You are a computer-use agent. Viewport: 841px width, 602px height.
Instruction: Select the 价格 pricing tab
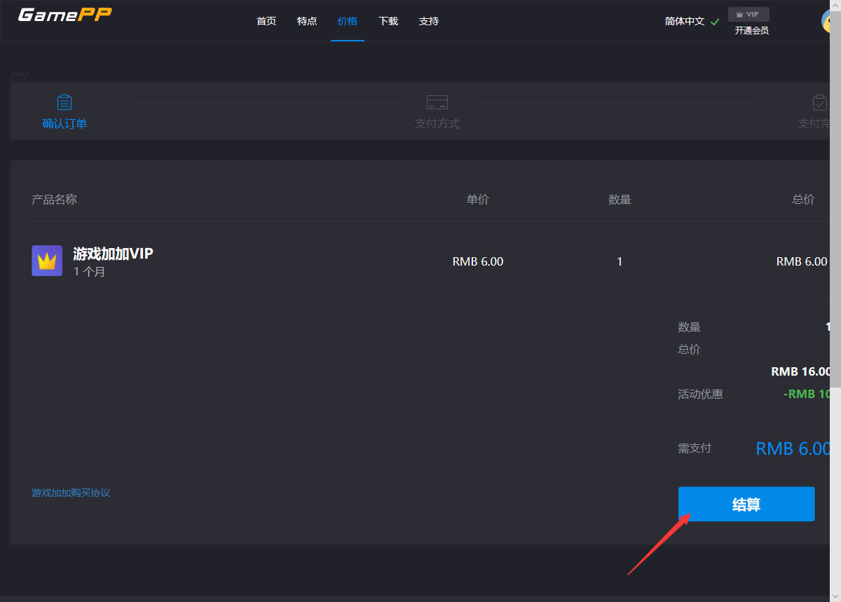pyautogui.click(x=348, y=21)
